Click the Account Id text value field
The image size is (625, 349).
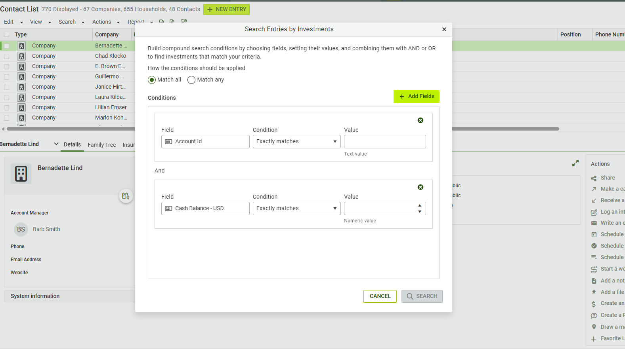pyautogui.click(x=385, y=142)
